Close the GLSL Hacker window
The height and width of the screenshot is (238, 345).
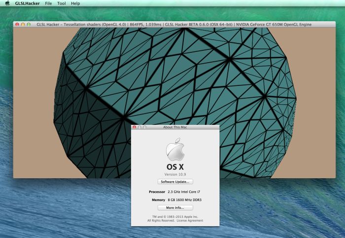[x=17, y=25]
